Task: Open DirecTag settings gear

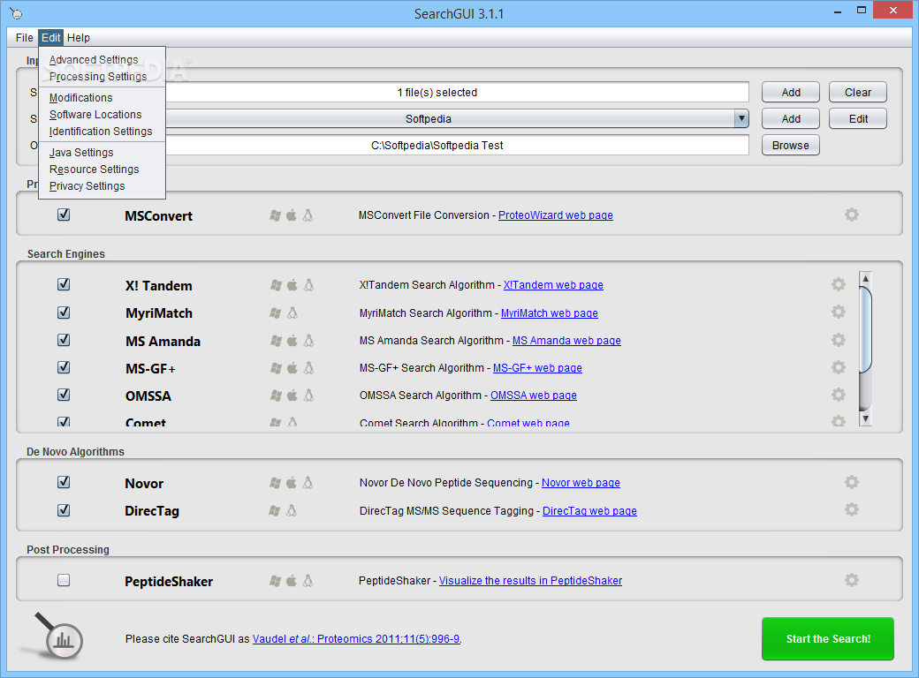Action: point(852,510)
